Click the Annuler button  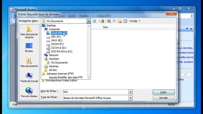point(164,98)
